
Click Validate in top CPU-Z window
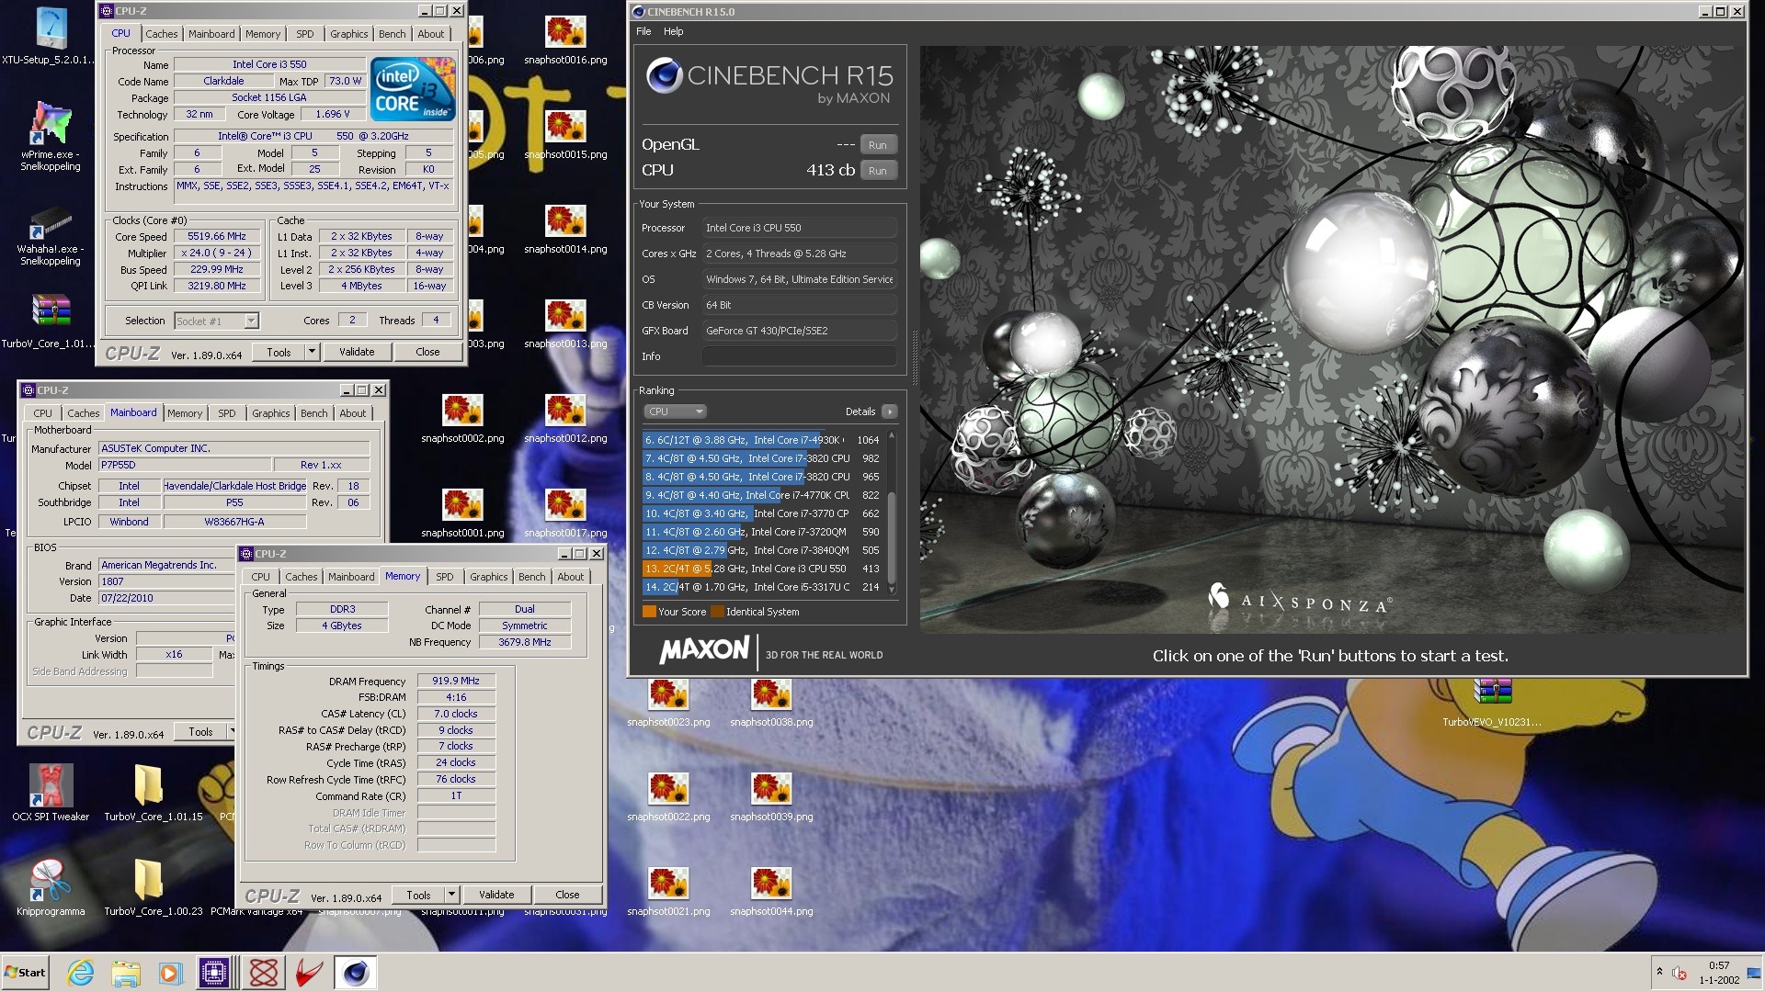357,352
